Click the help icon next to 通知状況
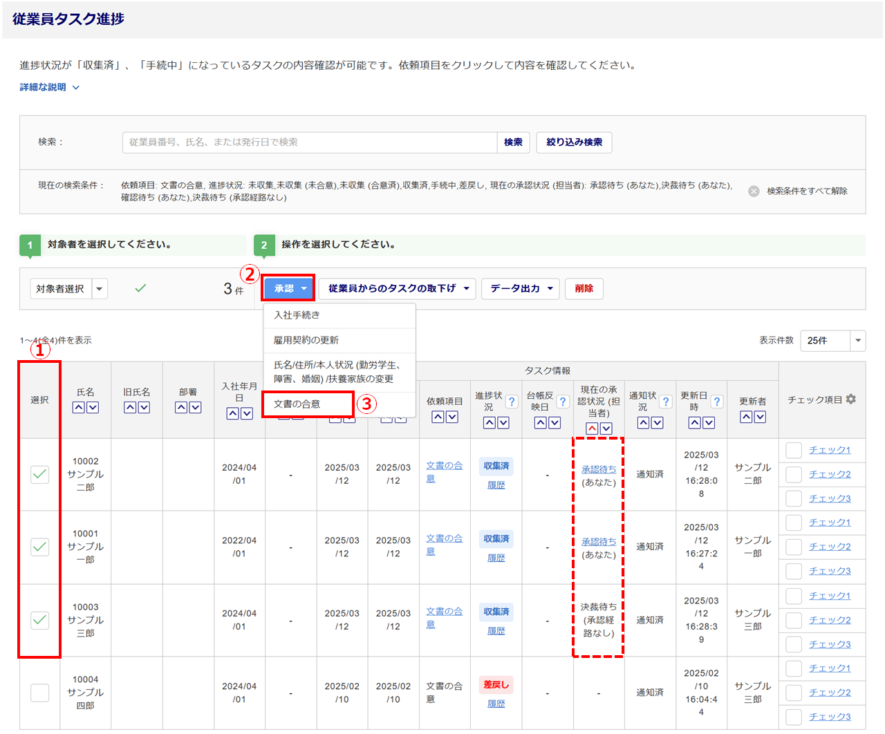 pos(666,402)
